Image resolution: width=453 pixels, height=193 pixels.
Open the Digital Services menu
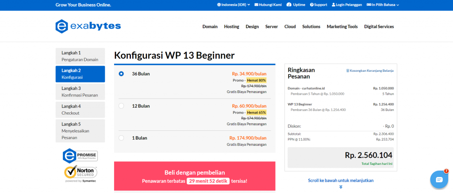pyautogui.click(x=379, y=26)
